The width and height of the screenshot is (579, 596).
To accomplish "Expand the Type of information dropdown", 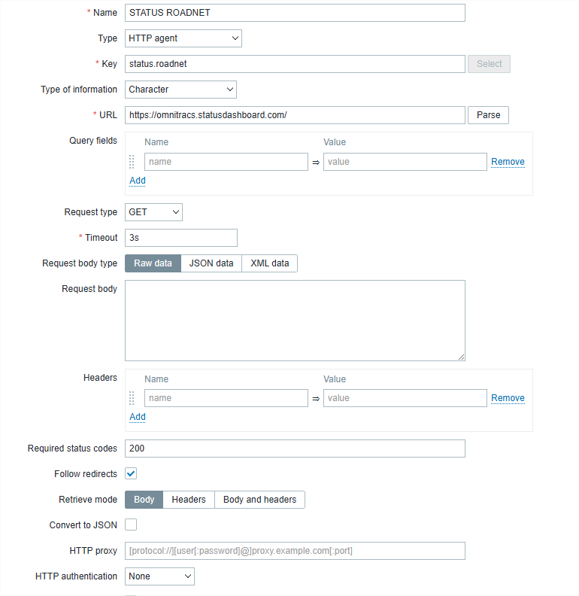I will pos(180,90).
